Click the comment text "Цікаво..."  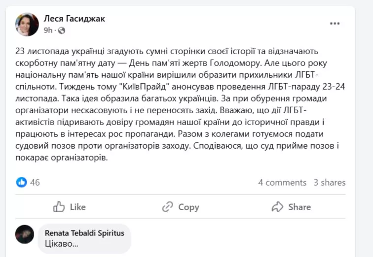click(62, 243)
